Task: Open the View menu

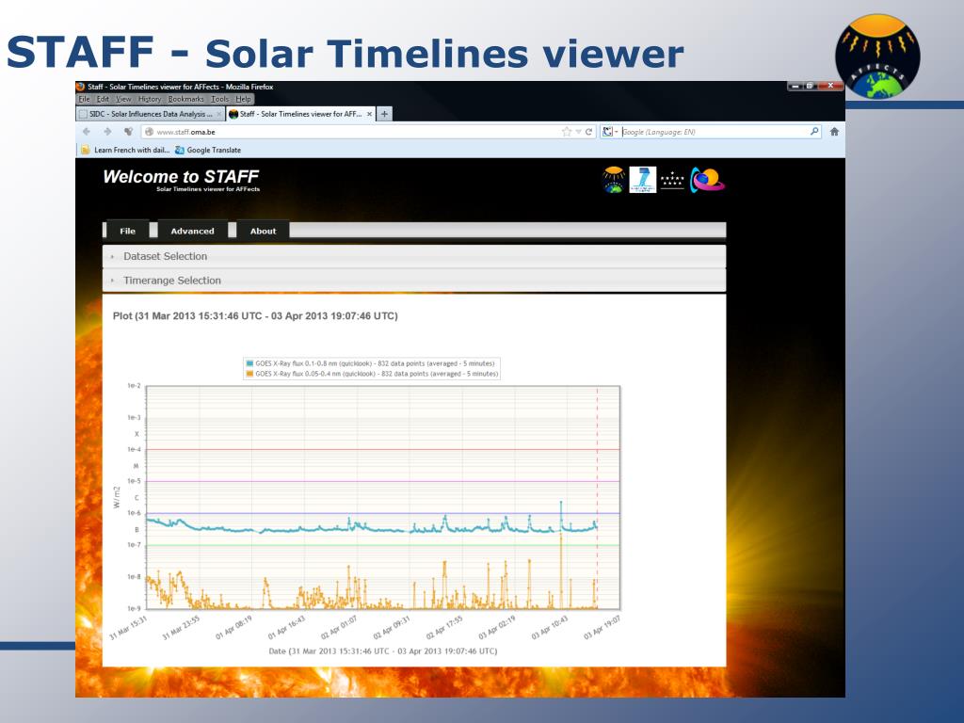Action: tap(123, 99)
